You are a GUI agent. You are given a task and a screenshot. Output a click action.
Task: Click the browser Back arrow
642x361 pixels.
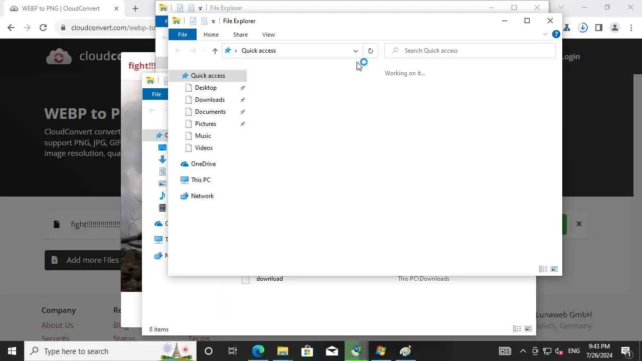[11, 28]
